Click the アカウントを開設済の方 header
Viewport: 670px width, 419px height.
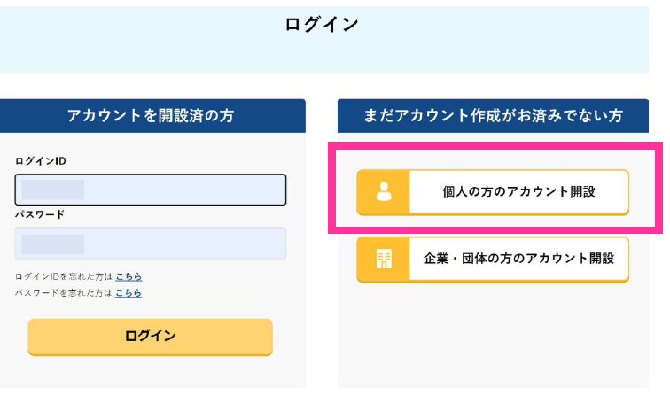tap(151, 116)
